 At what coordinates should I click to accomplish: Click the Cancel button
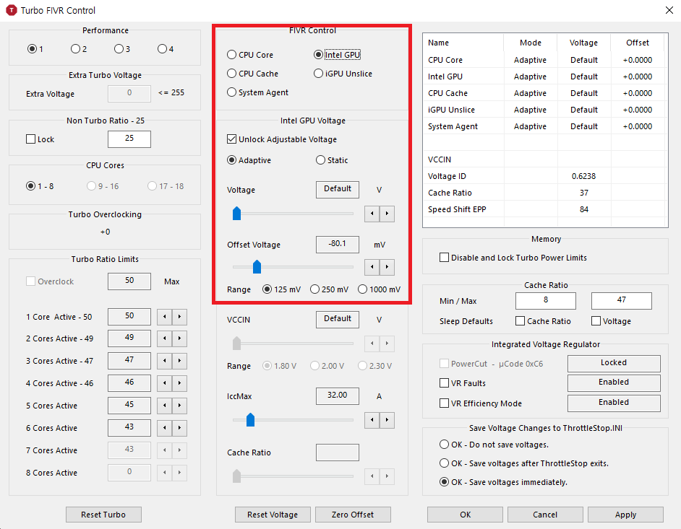point(545,515)
